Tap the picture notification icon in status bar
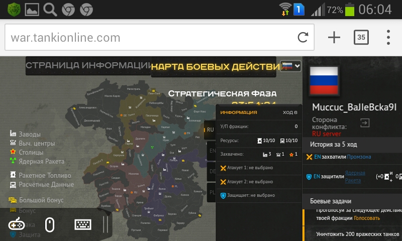Image resolution: width=402 pixels, height=241 pixels. (32, 10)
